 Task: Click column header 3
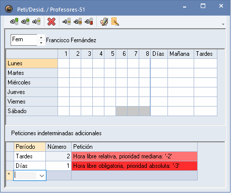coord(87,54)
